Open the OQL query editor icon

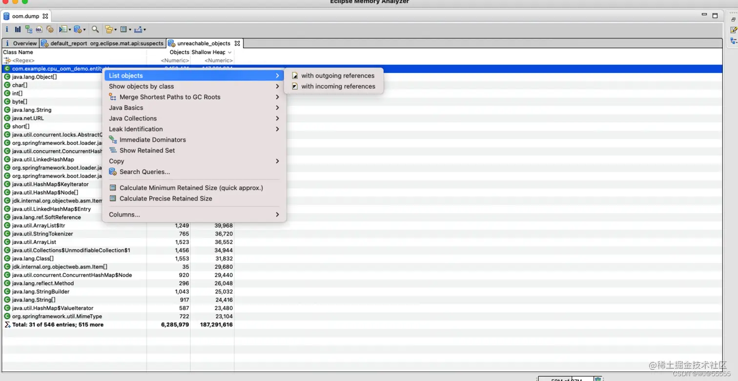(x=39, y=29)
